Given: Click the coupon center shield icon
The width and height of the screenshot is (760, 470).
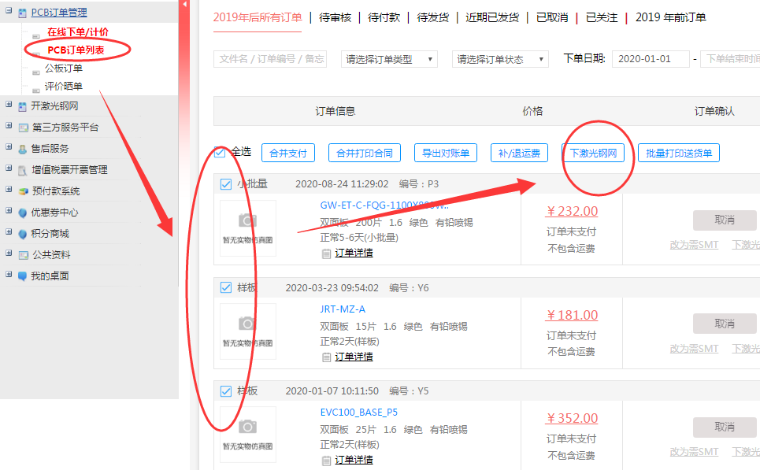Looking at the screenshot, I should point(23,213).
